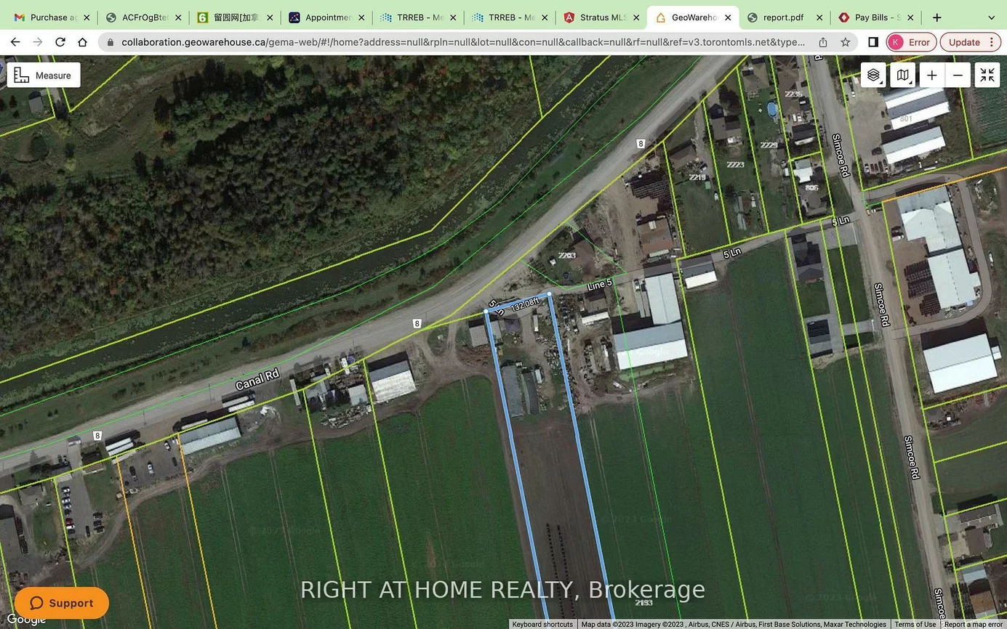
Task: Zoom out using the minus icon
Action: (958, 75)
